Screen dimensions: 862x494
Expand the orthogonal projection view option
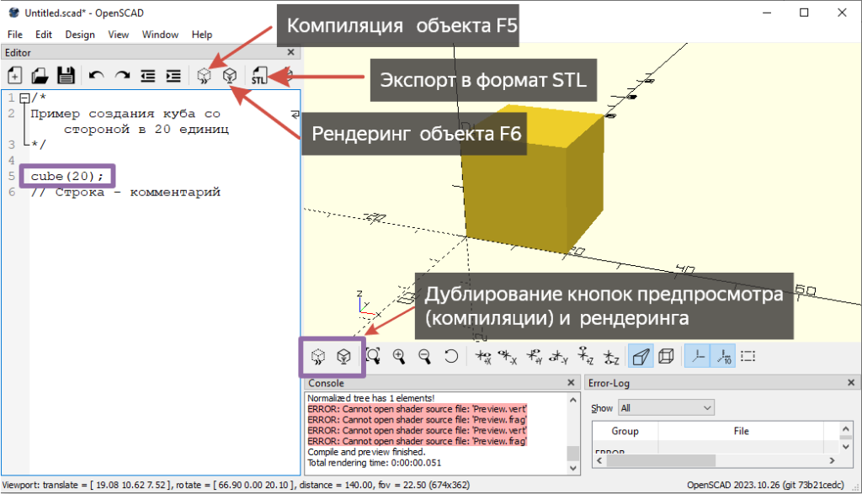point(665,356)
